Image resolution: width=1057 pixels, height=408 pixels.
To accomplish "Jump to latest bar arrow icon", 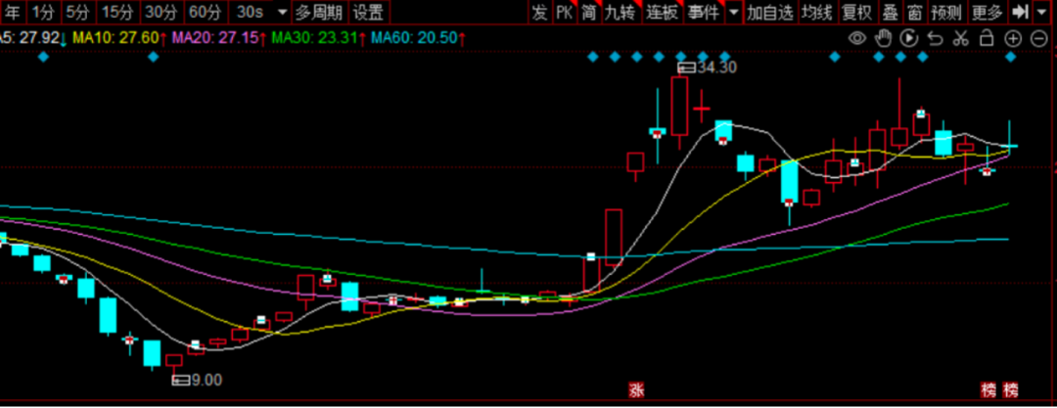I will pyautogui.click(x=1021, y=12).
